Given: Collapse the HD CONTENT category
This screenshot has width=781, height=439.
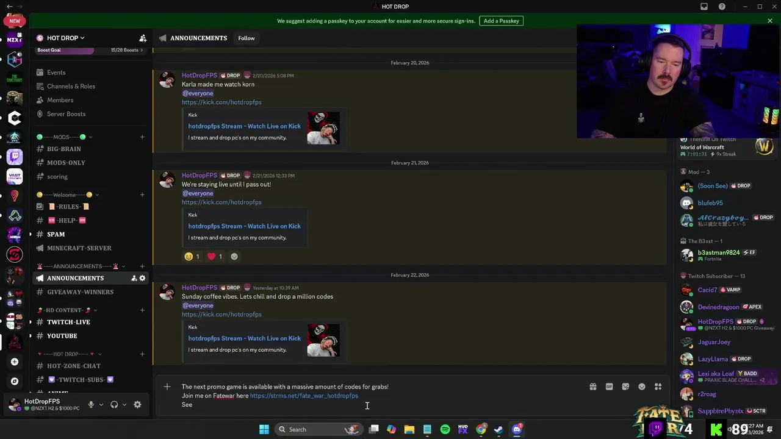Looking at the screenshot, I should [x=67, y=310].
